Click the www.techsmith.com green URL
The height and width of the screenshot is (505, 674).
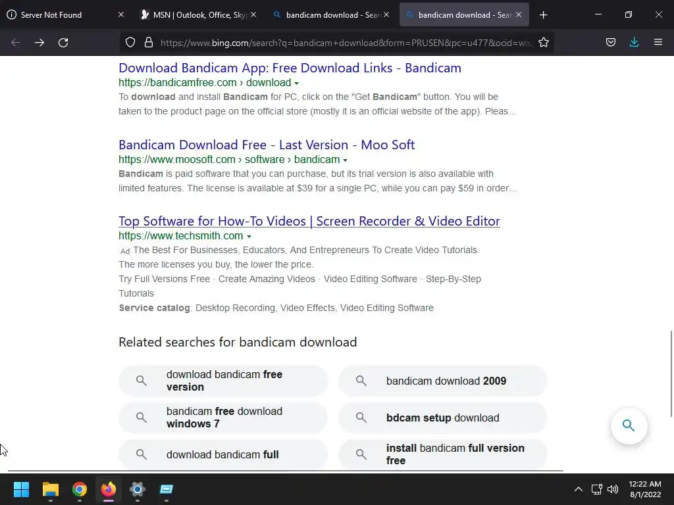[180, 236]
